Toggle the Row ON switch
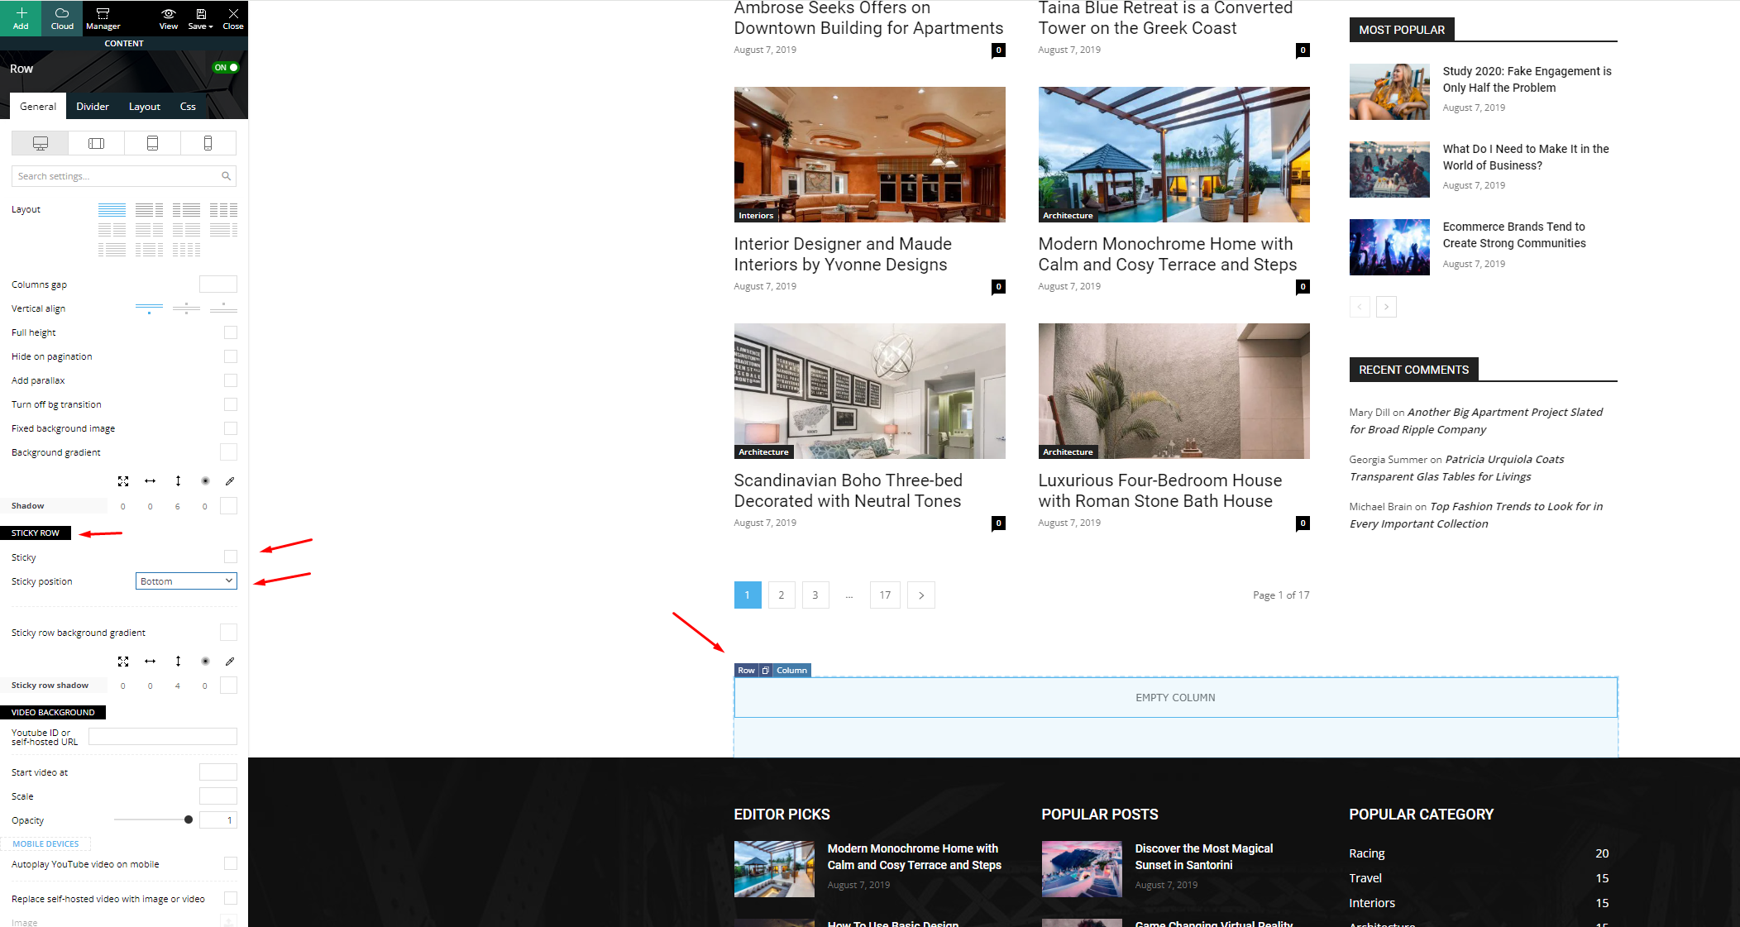Image resolution: width=1740 pixels, height=927 pixels. (225, 67)
